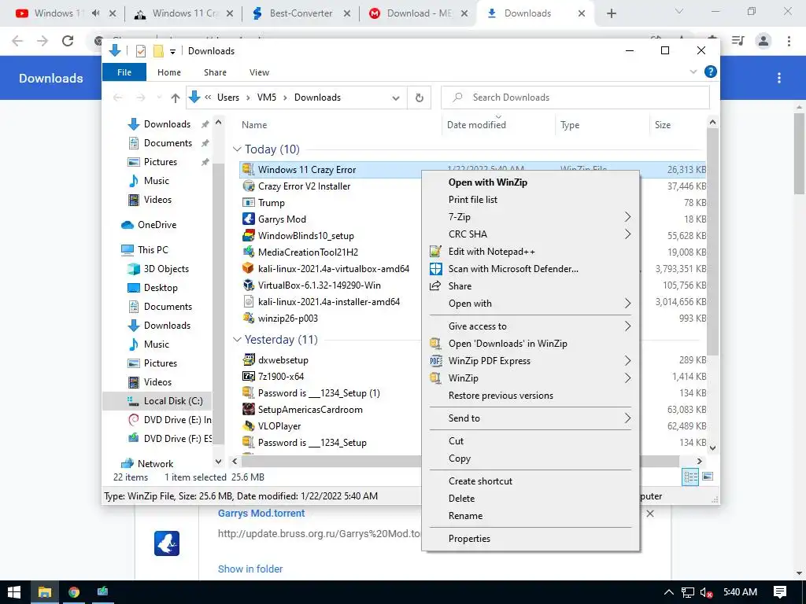
Task: Click the help question mark icon
Action: click(711, 72)
